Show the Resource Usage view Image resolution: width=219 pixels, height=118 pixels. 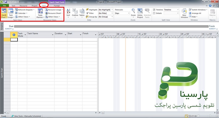tap(54, 10)
